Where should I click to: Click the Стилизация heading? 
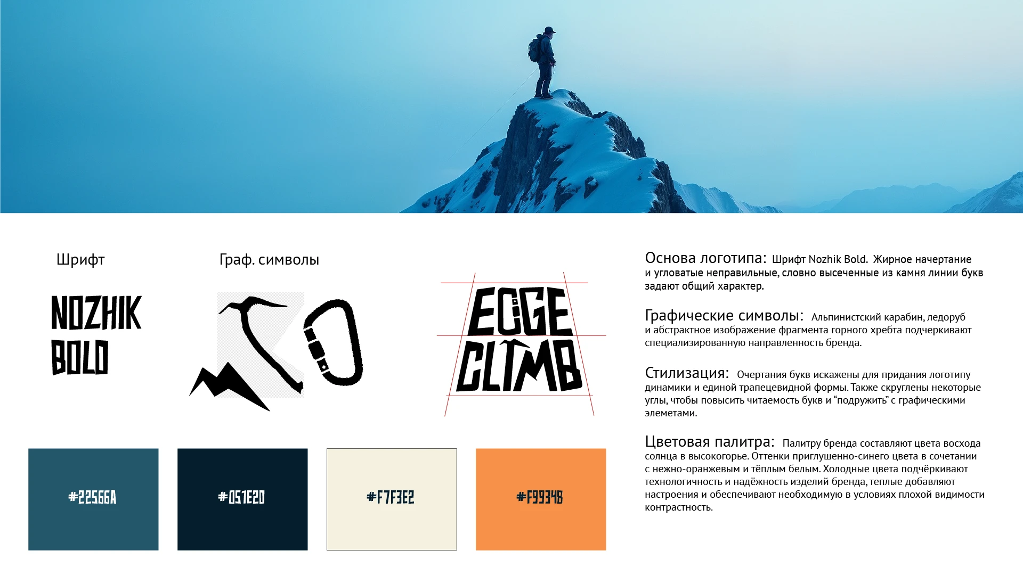pyautogui.click(x=687, y=373)
